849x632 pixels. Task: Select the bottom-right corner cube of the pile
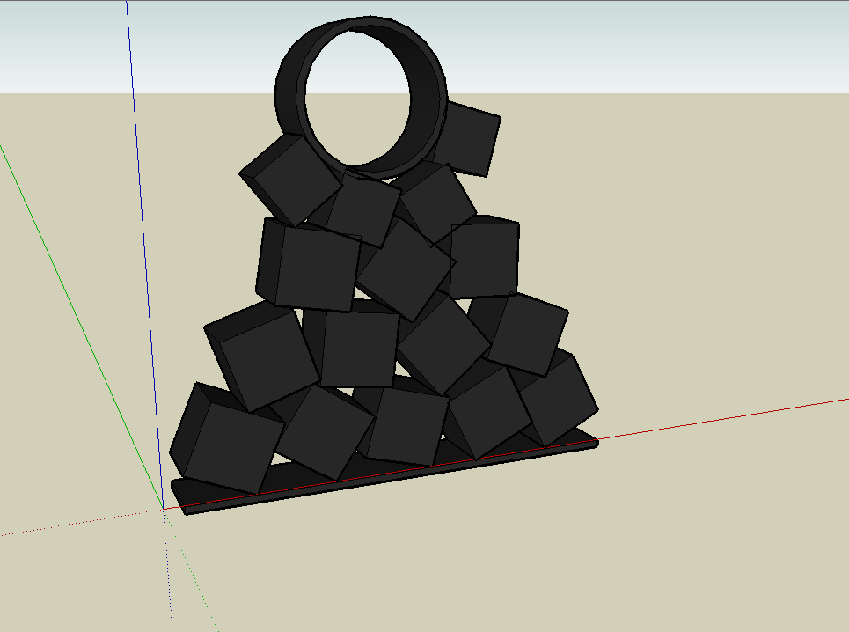[558, 399]
